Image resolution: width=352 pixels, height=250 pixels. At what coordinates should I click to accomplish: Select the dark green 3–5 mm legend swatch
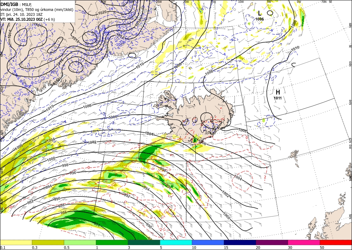click(144, 242)
